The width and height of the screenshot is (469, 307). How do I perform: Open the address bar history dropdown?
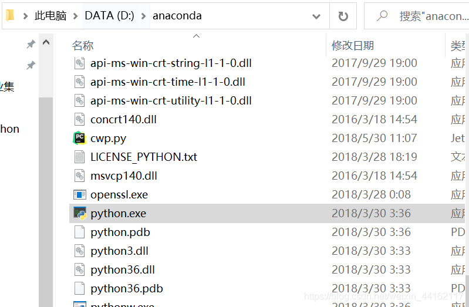coord(316,16)
